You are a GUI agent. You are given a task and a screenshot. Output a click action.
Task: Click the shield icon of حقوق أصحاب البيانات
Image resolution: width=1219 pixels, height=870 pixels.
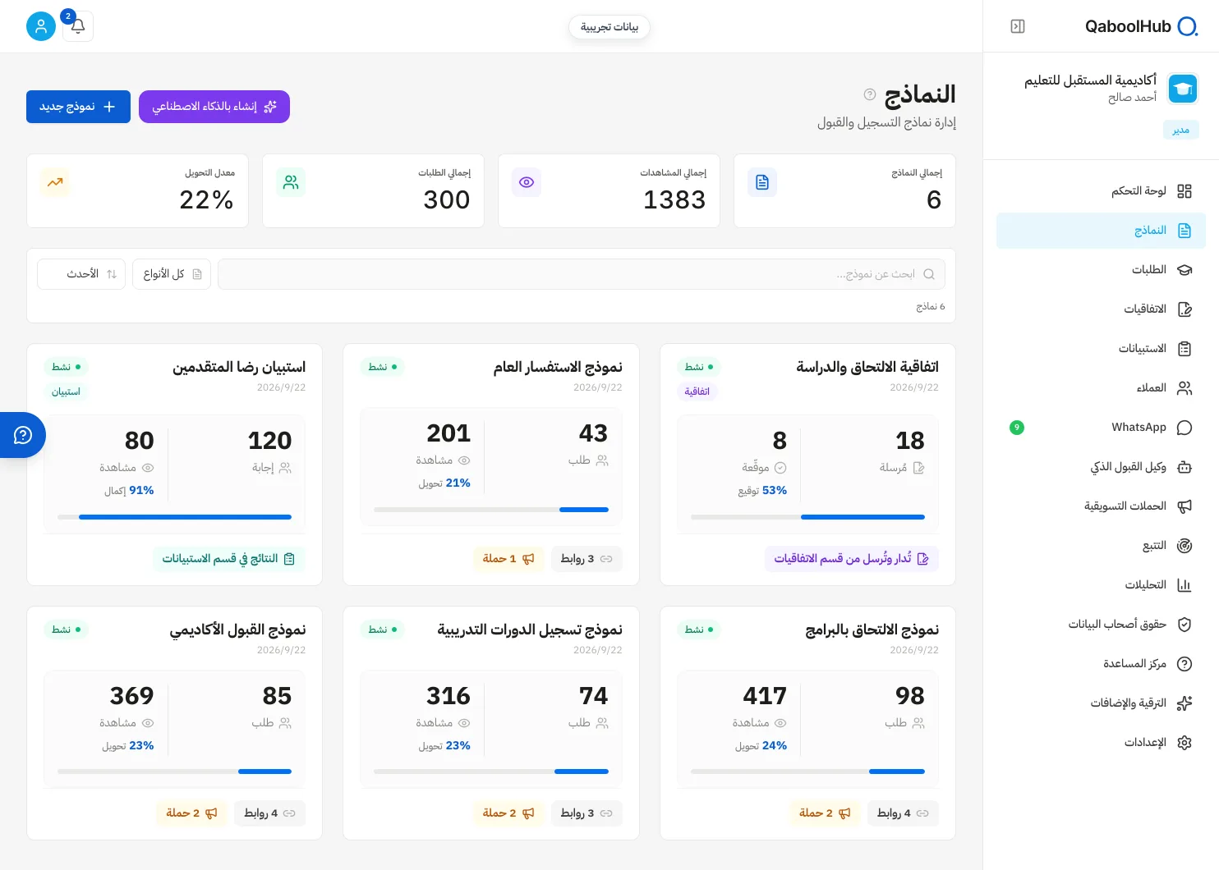pyautogui.click(x=1184, y=625)
